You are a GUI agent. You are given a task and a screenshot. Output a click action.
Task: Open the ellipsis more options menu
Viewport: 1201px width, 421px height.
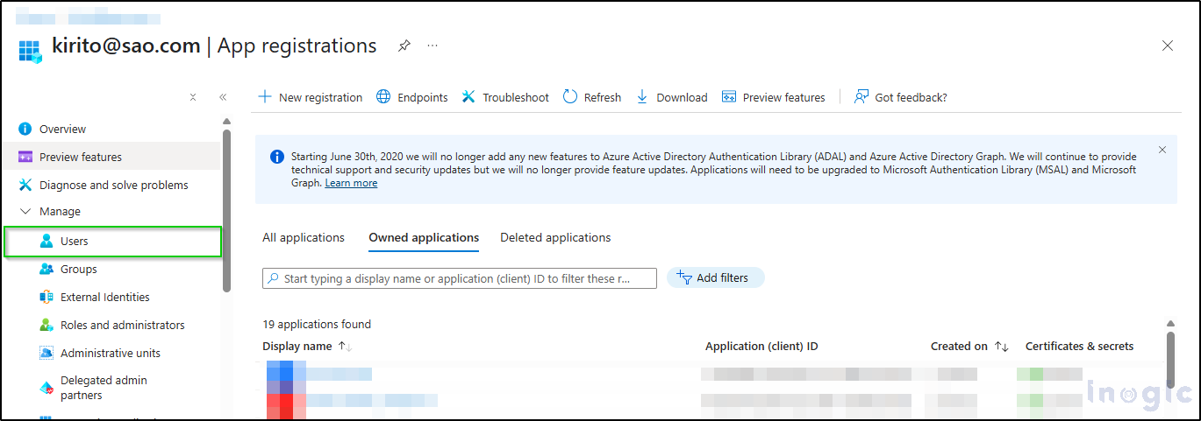click(x=433, y=46)
